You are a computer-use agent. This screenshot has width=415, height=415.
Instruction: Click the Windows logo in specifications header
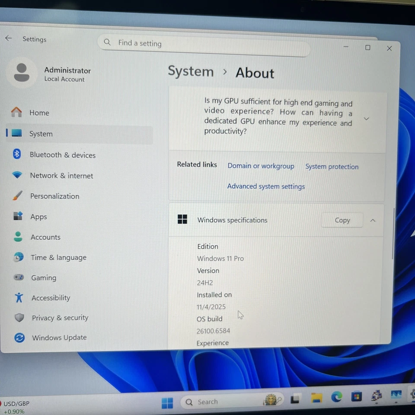click(x=182, y=219)
